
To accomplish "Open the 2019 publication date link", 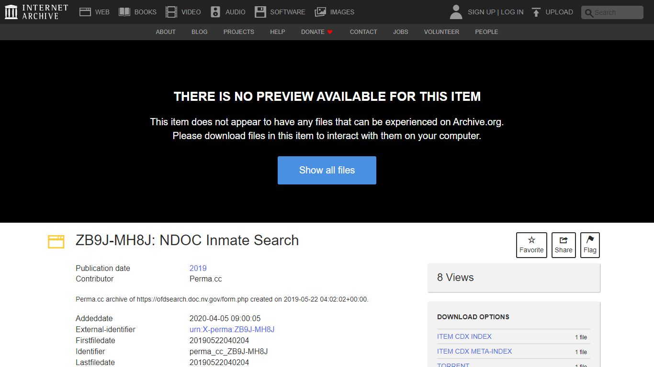I will tap(198, 268).
